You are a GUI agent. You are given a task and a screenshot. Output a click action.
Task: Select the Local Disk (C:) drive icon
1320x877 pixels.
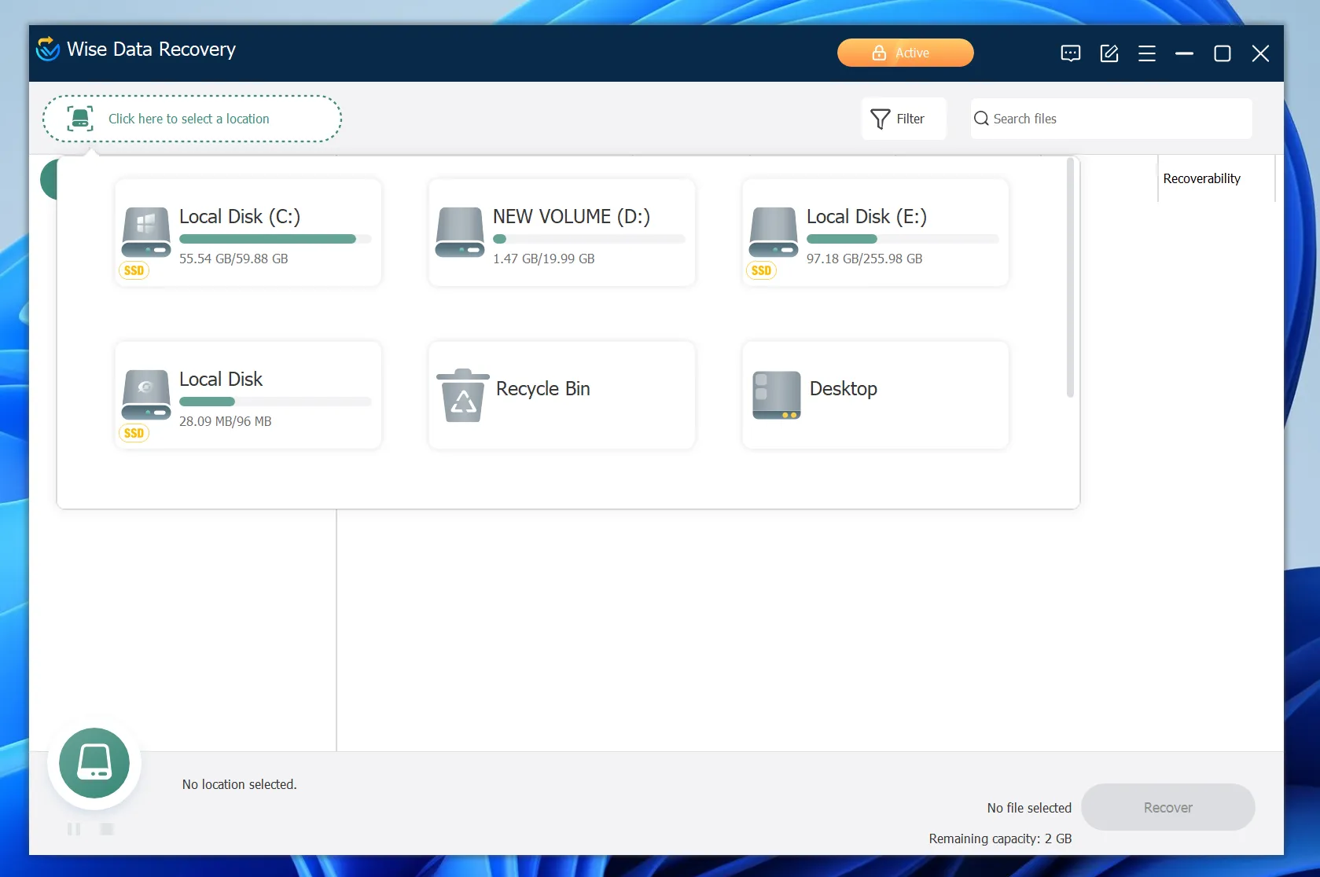pyautogui.click(x=146, y=232)
